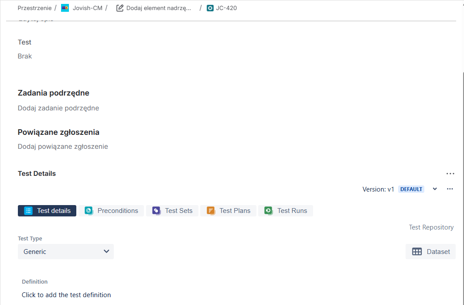The height and width of the screenshot is (305, 464).
Task: Click Dodaj powiązane zgłoszenie
Action: coord(63,147)
